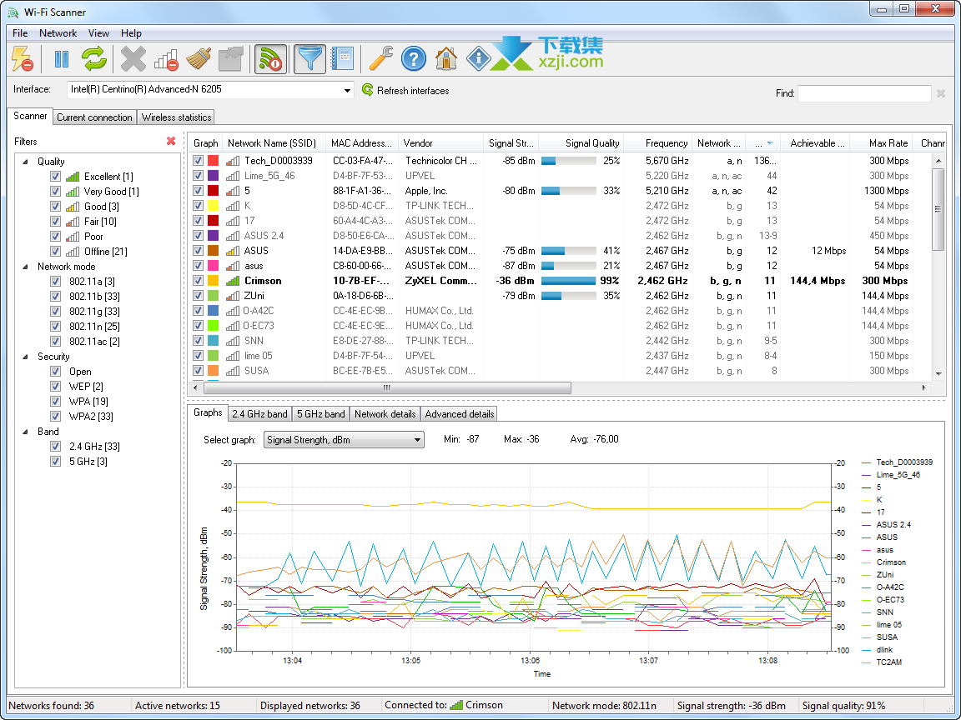
Task: Click the signal icon of Crimson row
Action: pos(232,281)
